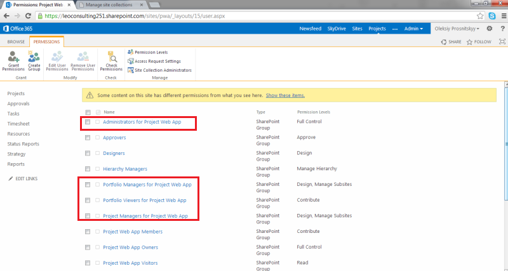Open Administrators for Project Web App link

[142, 122]
